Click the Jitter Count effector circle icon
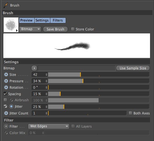 click(x=6, y=113)
